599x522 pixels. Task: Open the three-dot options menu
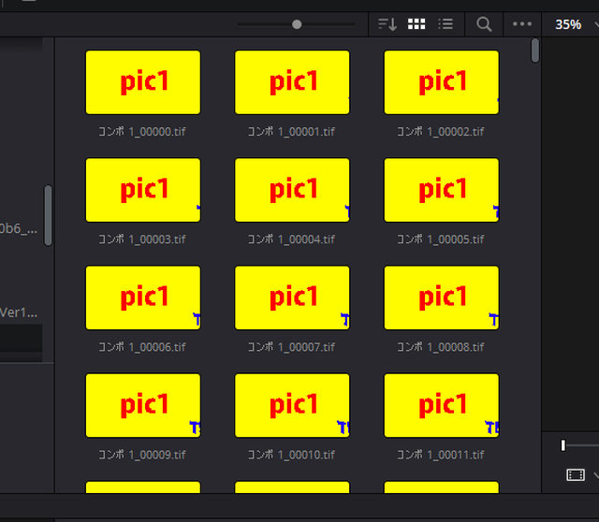(522, 24)
